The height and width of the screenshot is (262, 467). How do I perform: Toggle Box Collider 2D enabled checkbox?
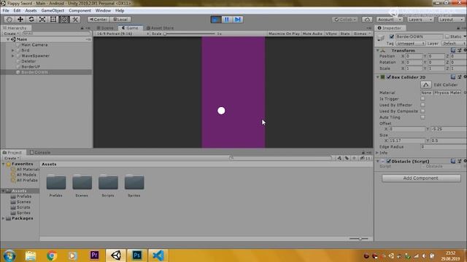389,77
